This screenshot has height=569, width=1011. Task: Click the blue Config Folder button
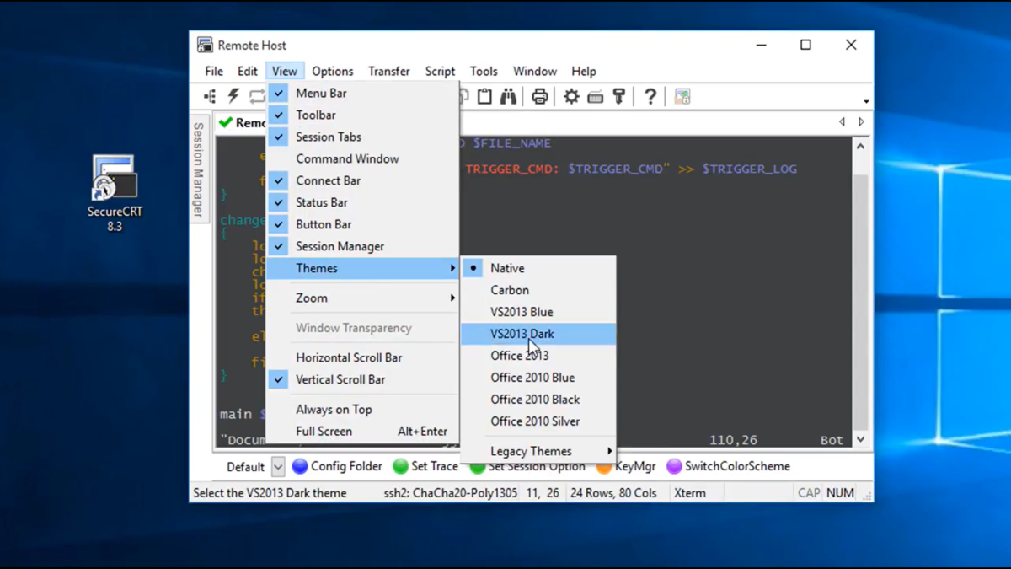tap(337, 466)
